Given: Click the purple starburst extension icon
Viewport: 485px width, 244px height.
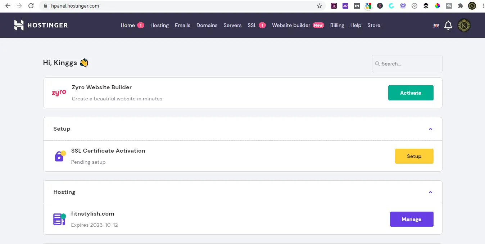Looking at the screenshot, I should [403, 6].
